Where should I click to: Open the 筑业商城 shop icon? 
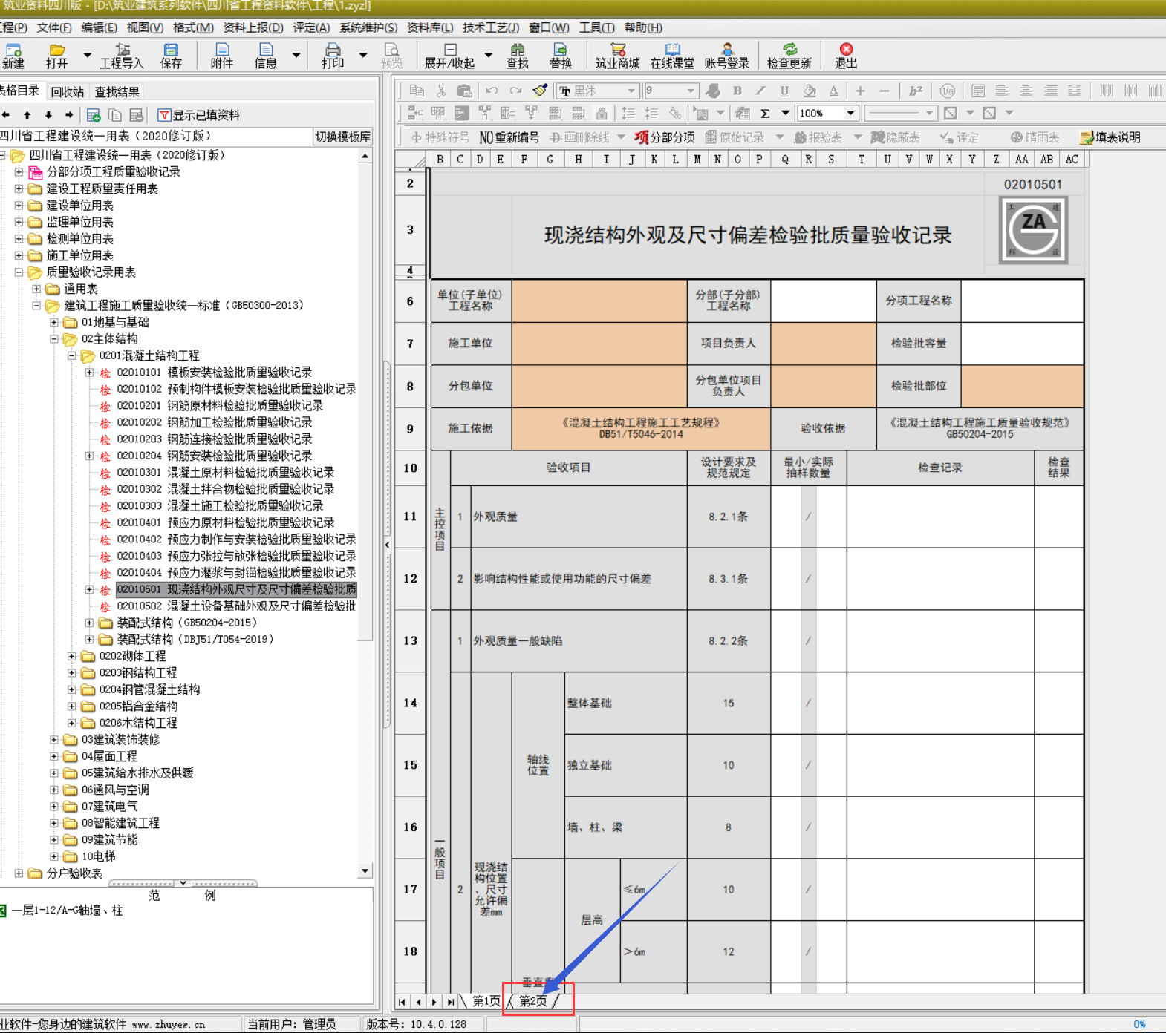pos(617,56)
